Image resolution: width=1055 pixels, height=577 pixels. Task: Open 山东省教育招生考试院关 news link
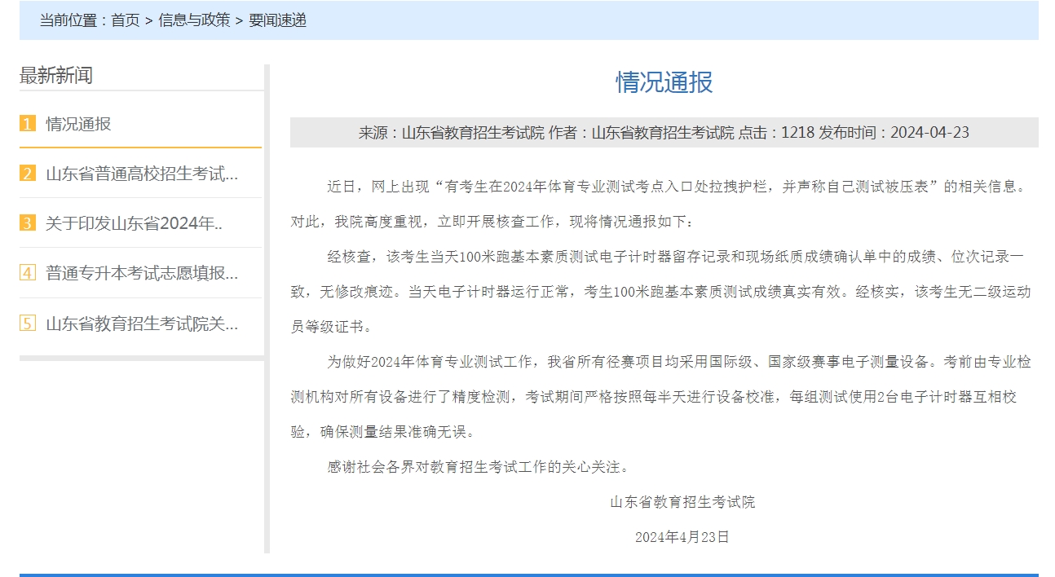tap(142, 324)
